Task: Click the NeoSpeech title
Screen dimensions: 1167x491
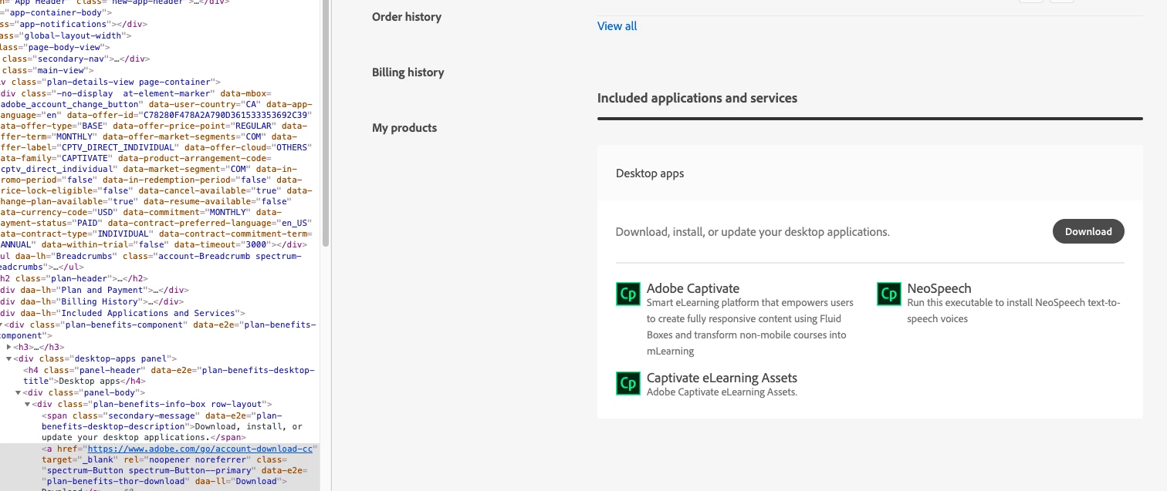Action: (939, 288)
